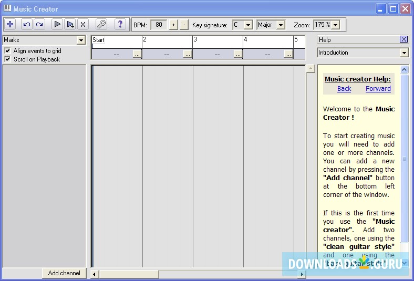414x281 pixels.
Task: Maximize the Music Creator window
Action: click(393, 9)
